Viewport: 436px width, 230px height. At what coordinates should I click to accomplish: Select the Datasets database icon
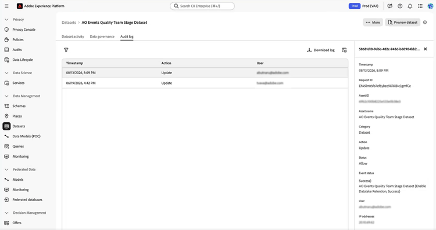(x=6, y=126)
